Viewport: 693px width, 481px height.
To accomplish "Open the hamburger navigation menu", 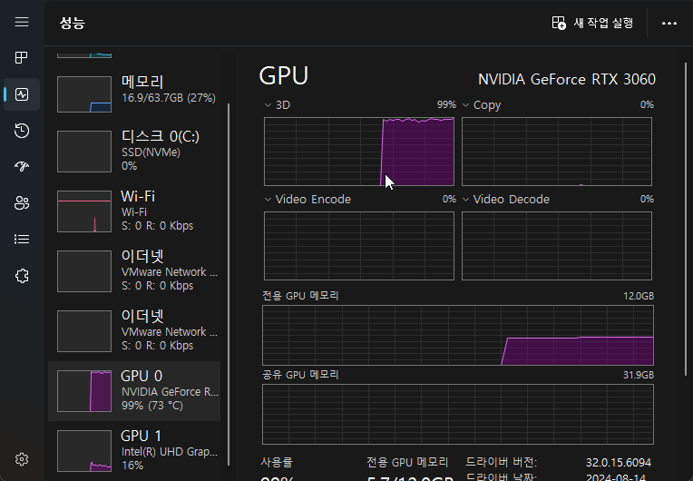I will 22,22.
